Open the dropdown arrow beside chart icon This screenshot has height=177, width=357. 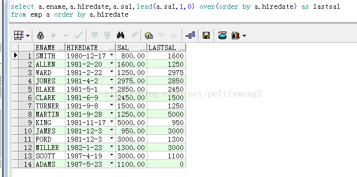(244, 36)
